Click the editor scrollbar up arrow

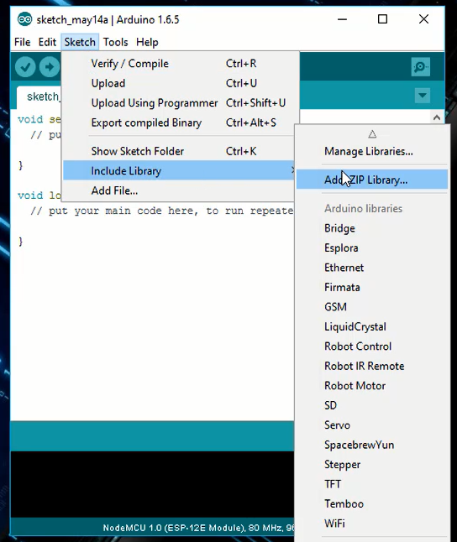(437, 117)
